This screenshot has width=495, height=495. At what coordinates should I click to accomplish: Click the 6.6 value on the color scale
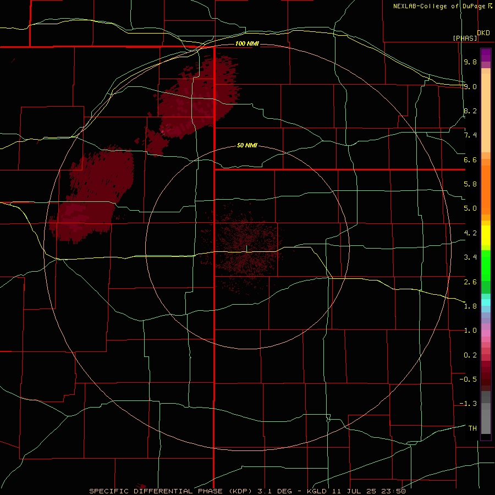[x=470, y=159]
